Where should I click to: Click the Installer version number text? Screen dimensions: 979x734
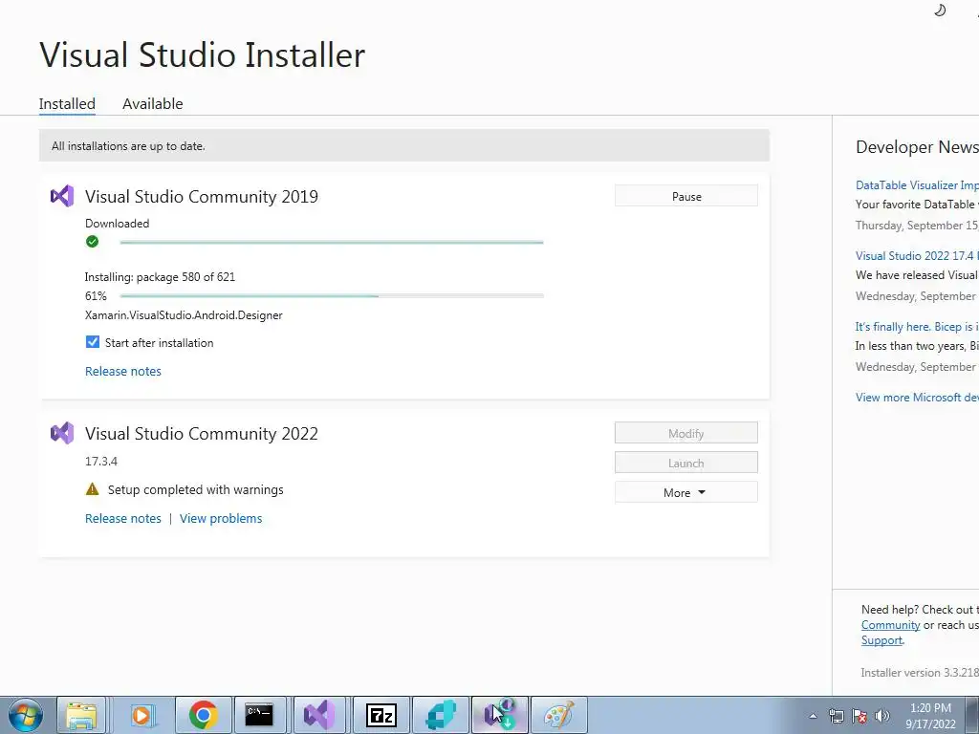pos(920,673)
